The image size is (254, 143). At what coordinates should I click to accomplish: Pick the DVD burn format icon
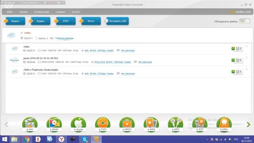[103, 124]
